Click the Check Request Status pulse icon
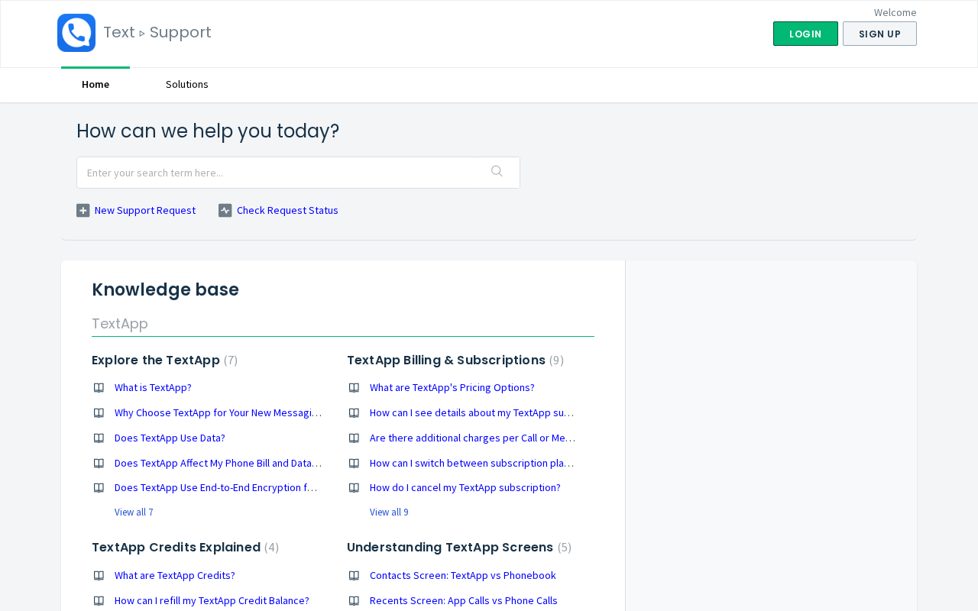The height and width of the screenshot is (611, 978). pyautogui.click(x=225, y=211)
